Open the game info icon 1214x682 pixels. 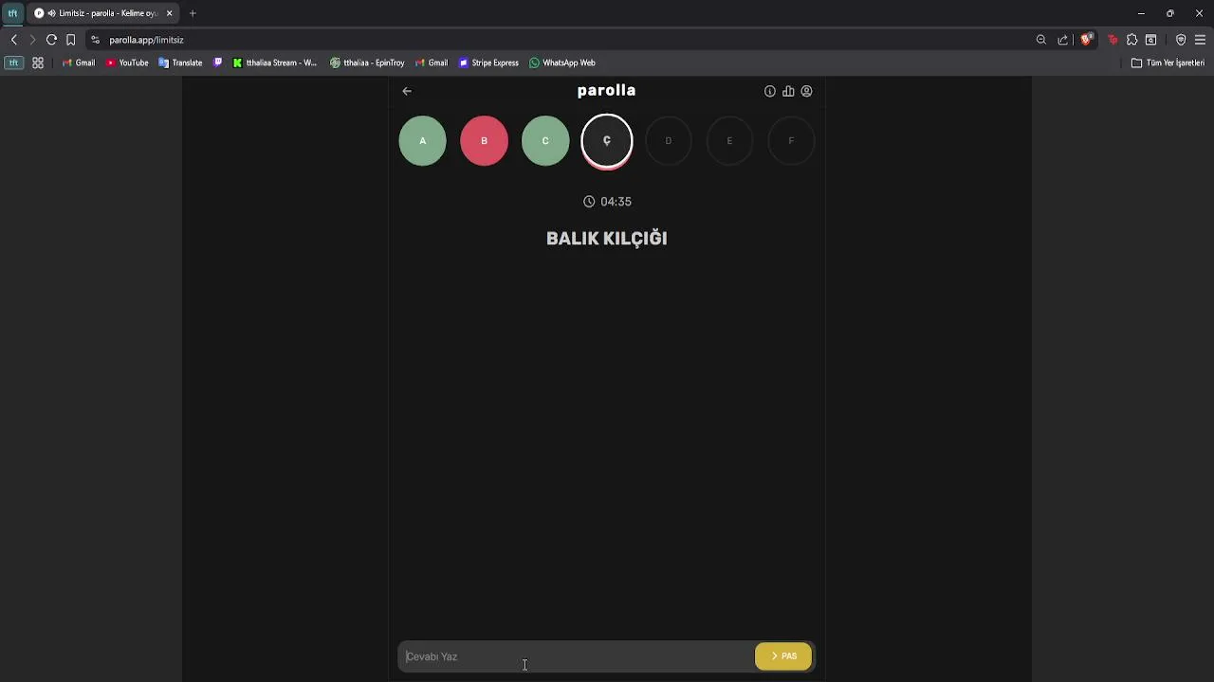[770, 91]
